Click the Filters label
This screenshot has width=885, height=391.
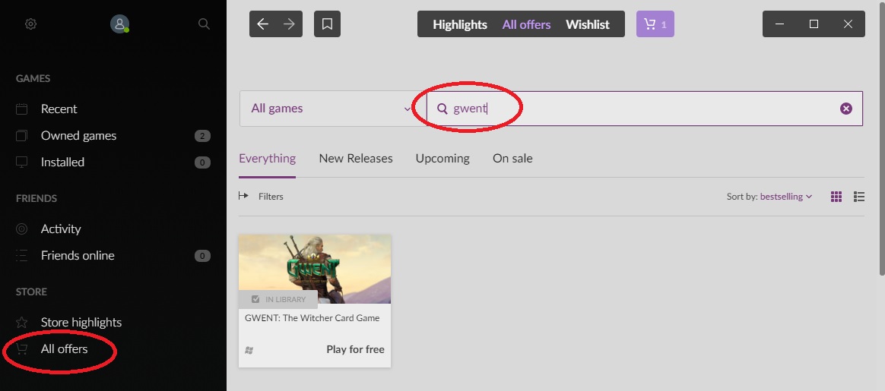pyautogui.click(x=271, y=197)
